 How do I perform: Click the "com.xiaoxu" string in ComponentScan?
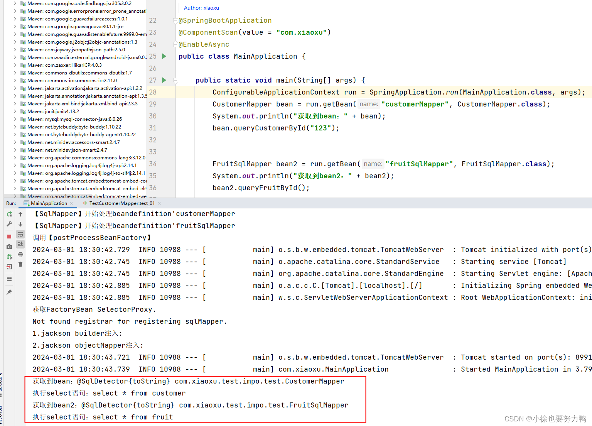pos(302,32)
